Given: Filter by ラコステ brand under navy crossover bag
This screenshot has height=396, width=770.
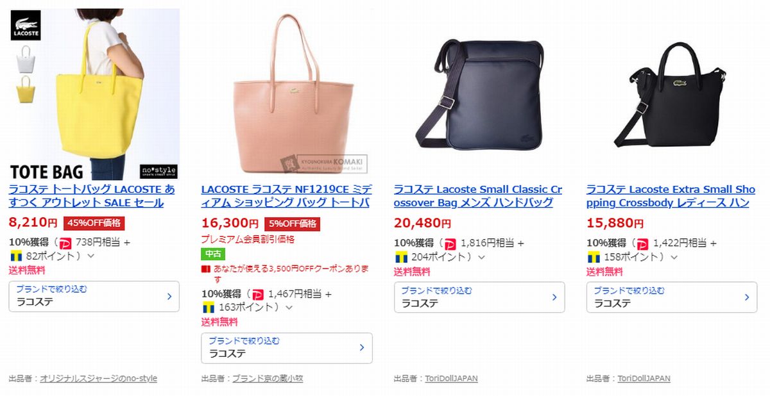Looking at the screenshot, I should click(479, 297).
